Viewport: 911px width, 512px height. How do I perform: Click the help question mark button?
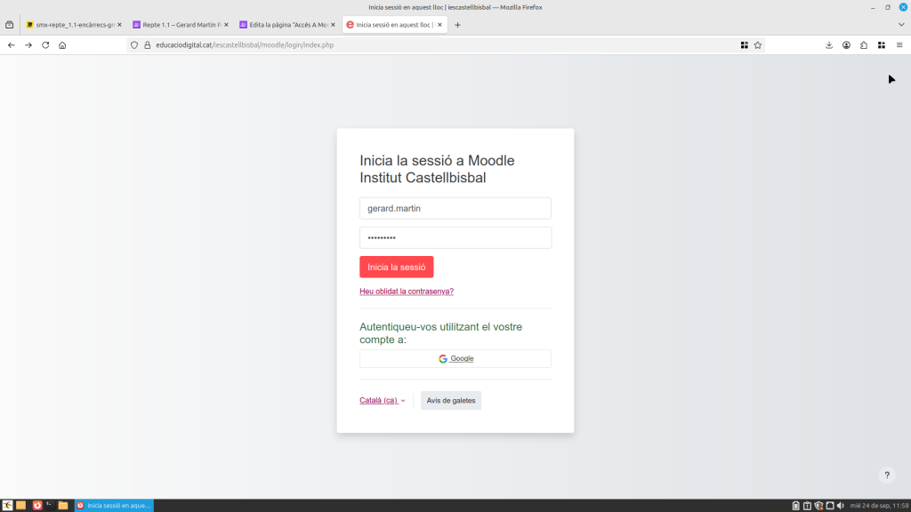coord(887,476)
